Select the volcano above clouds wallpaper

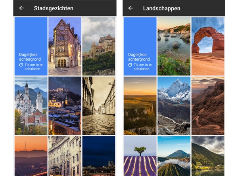[174, 156]
